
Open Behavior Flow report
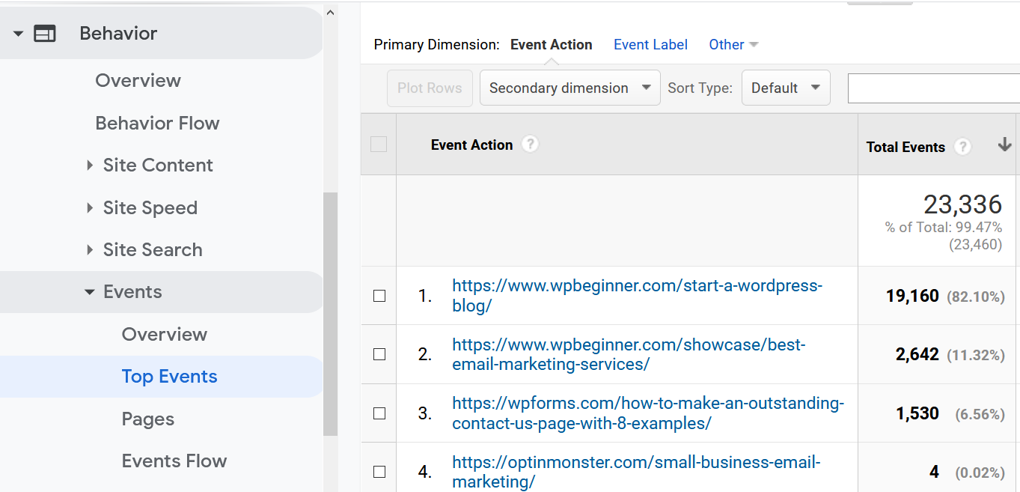tap(157, 124)
